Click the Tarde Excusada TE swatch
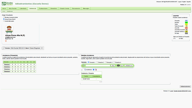The width and height of the screenshot is (192, 108). pos(186,26)
